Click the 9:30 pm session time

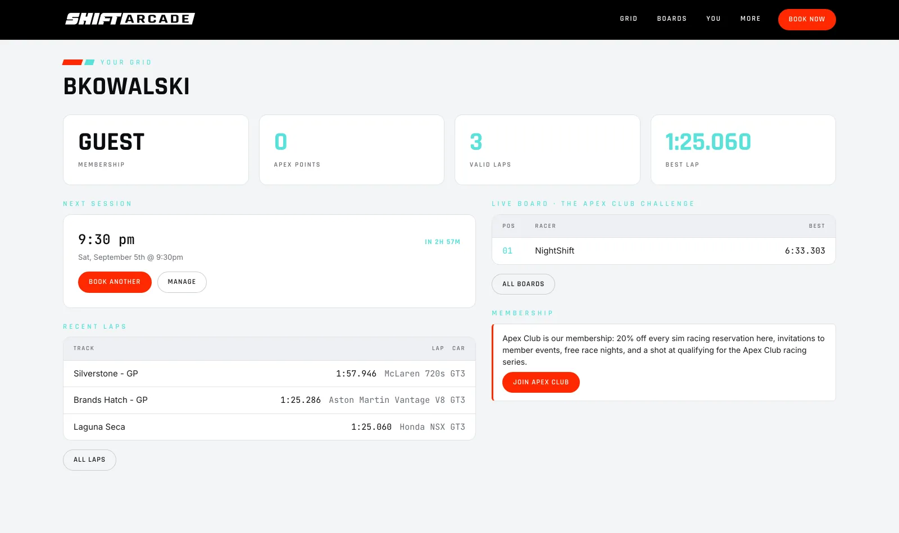click(106, 240)
